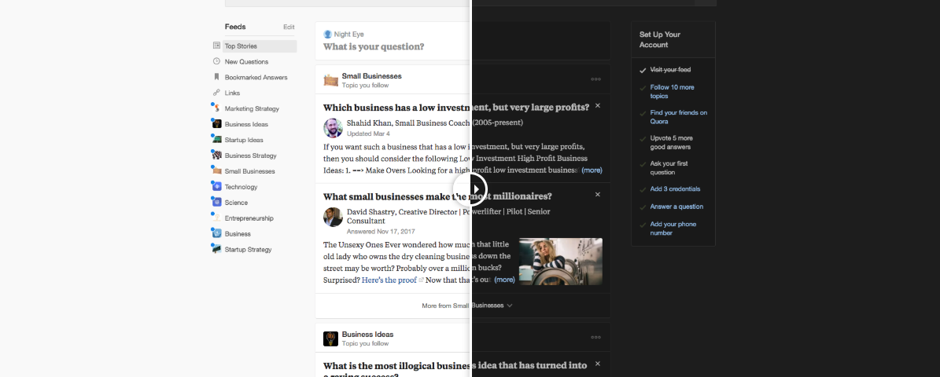
Task: Open 'What small businesses make the most millionaires?' question
Action: [x=437, y=196]
